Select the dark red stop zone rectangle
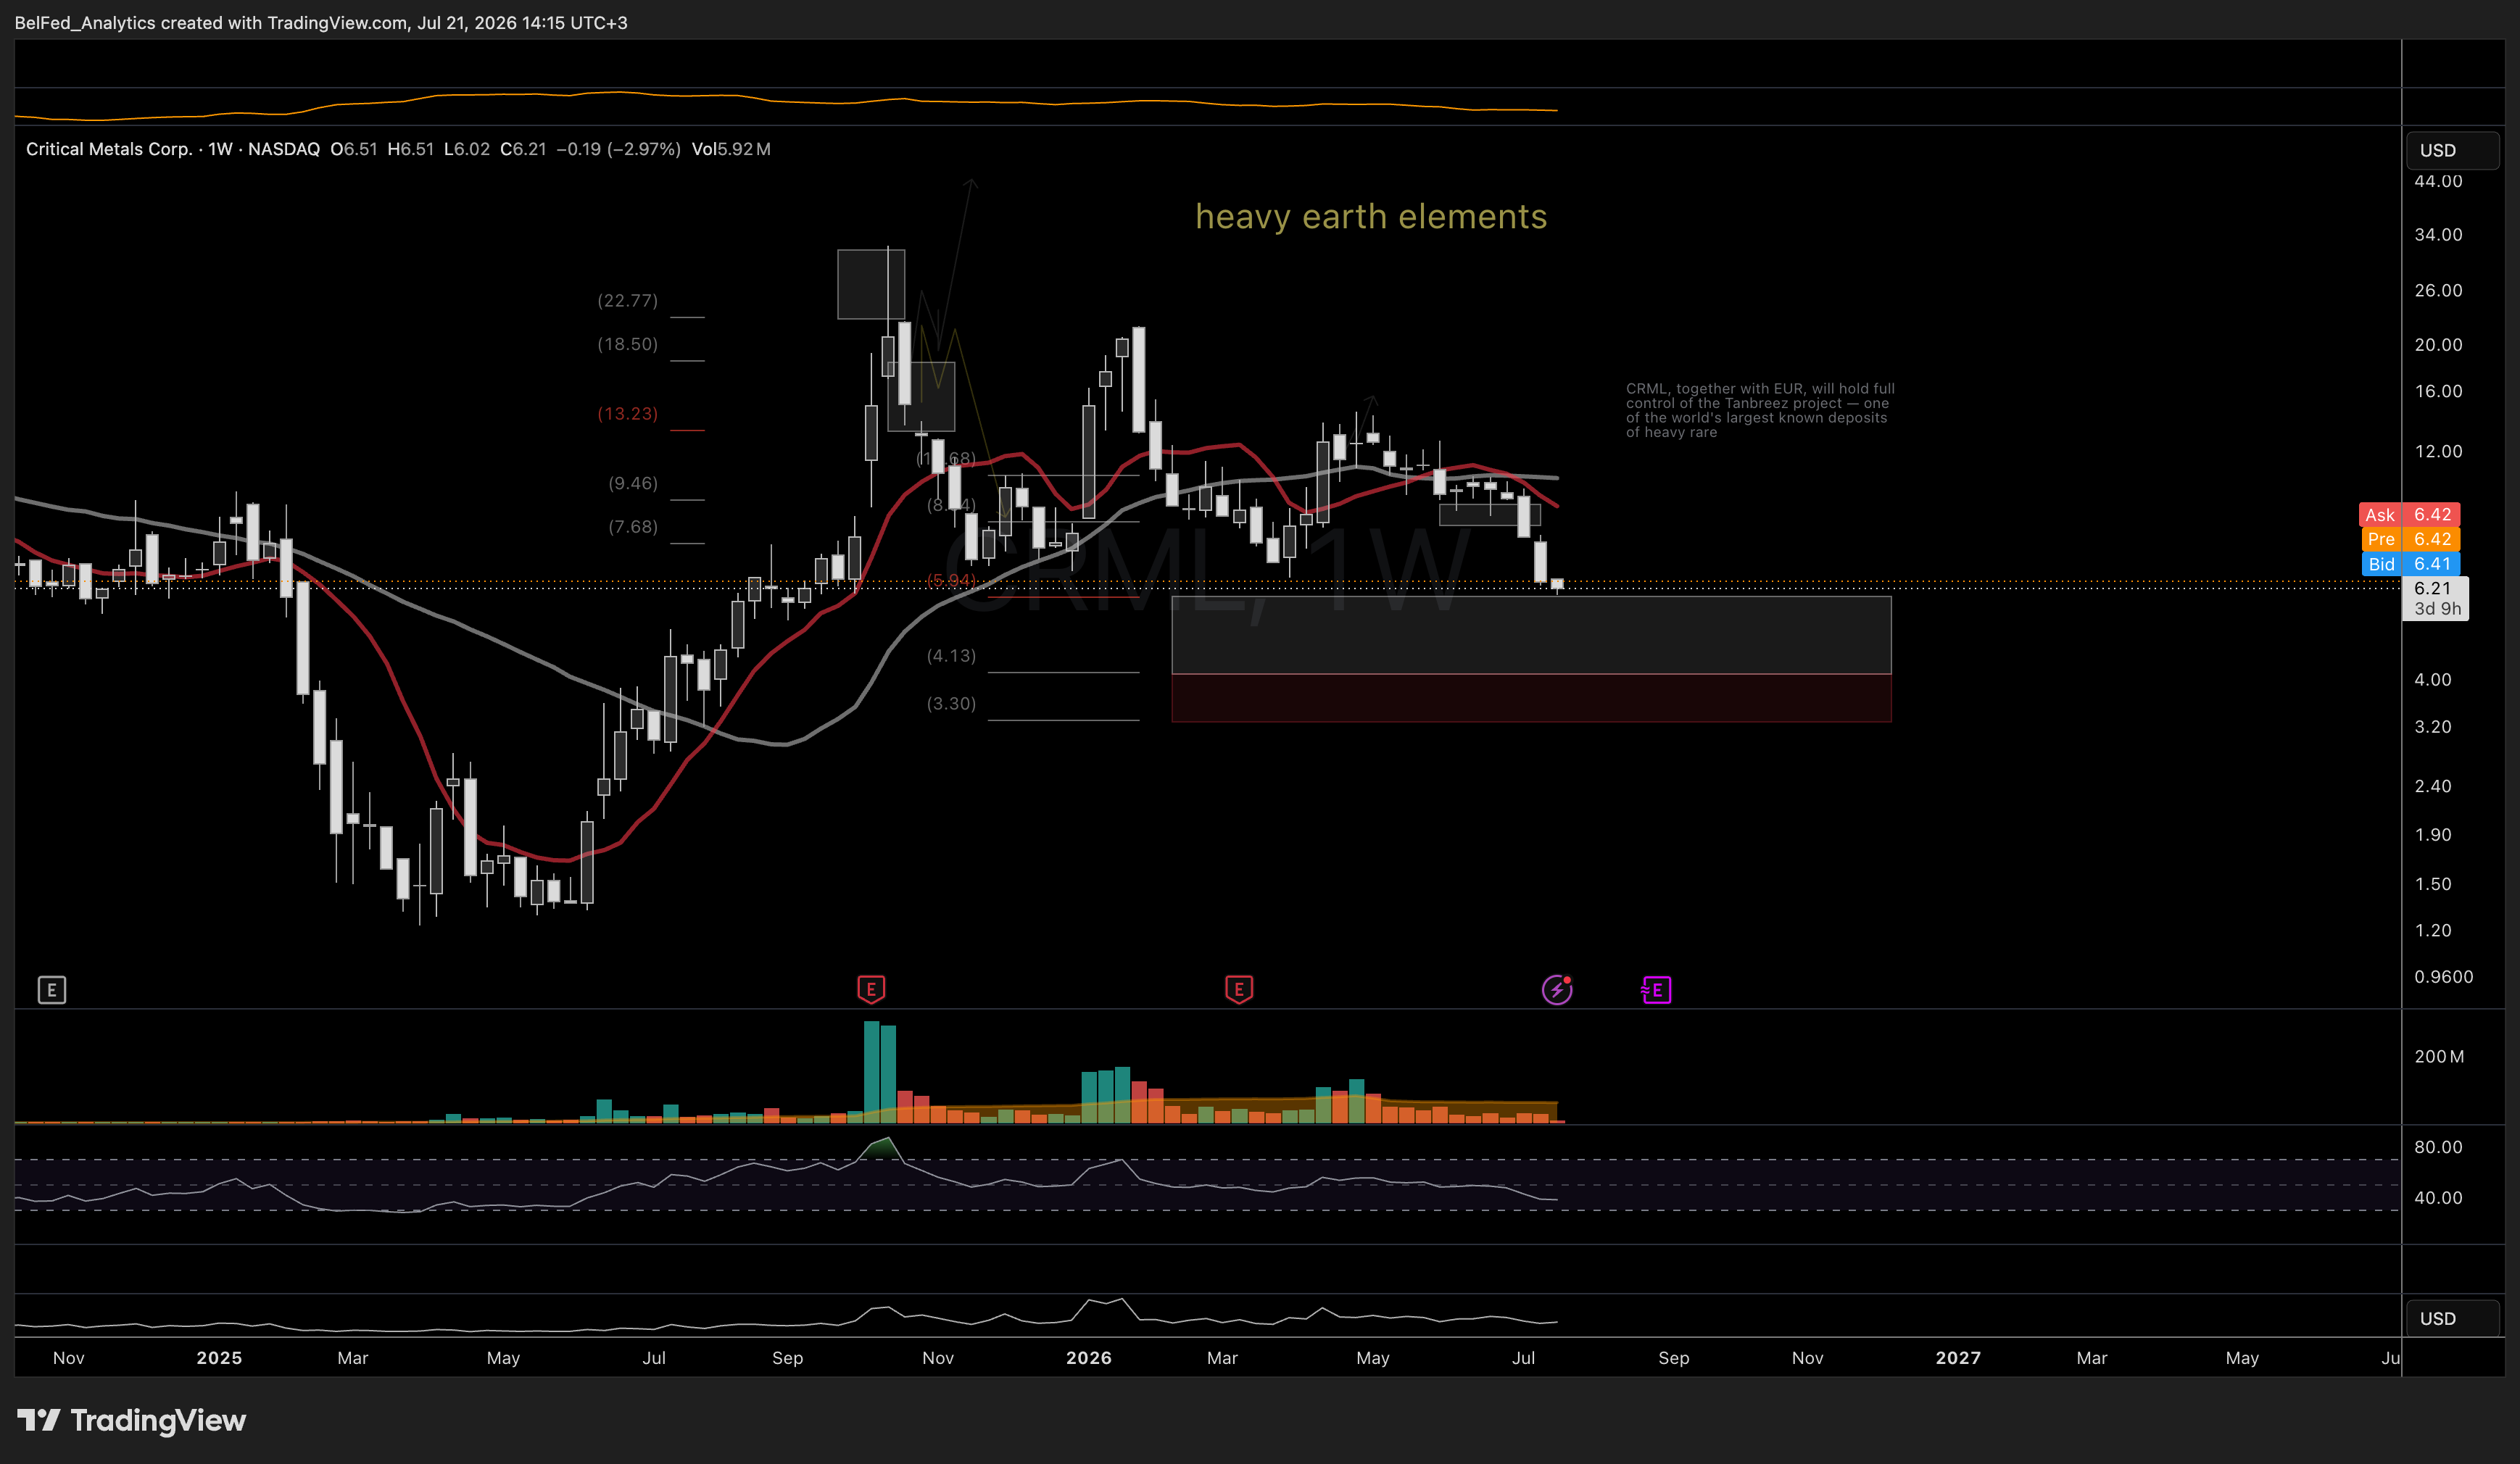The width and height of the screenshot is (2520, 1464). click(1531, 698)
